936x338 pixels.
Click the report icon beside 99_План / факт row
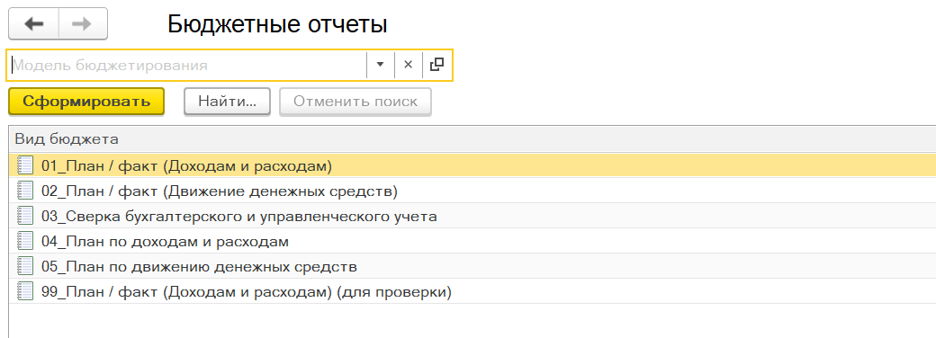click(26, 291)
